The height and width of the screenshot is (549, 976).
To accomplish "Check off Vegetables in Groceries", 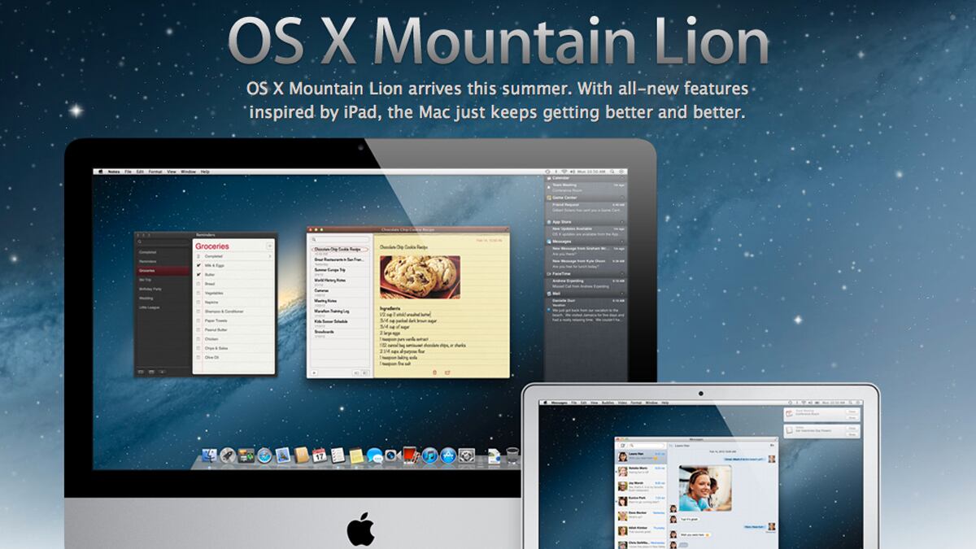I will (x=197, y=292).
